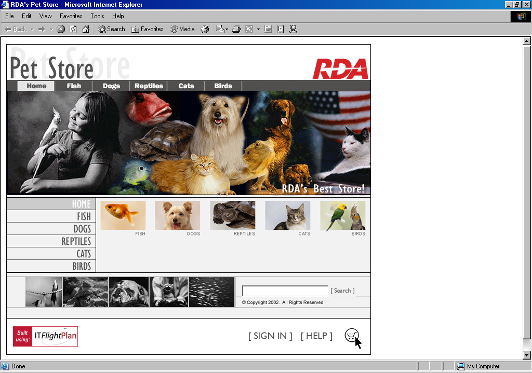Screen dimensions: 532x373
Task: Open the Media pane from toolbar
Action: tap(182, 29)
